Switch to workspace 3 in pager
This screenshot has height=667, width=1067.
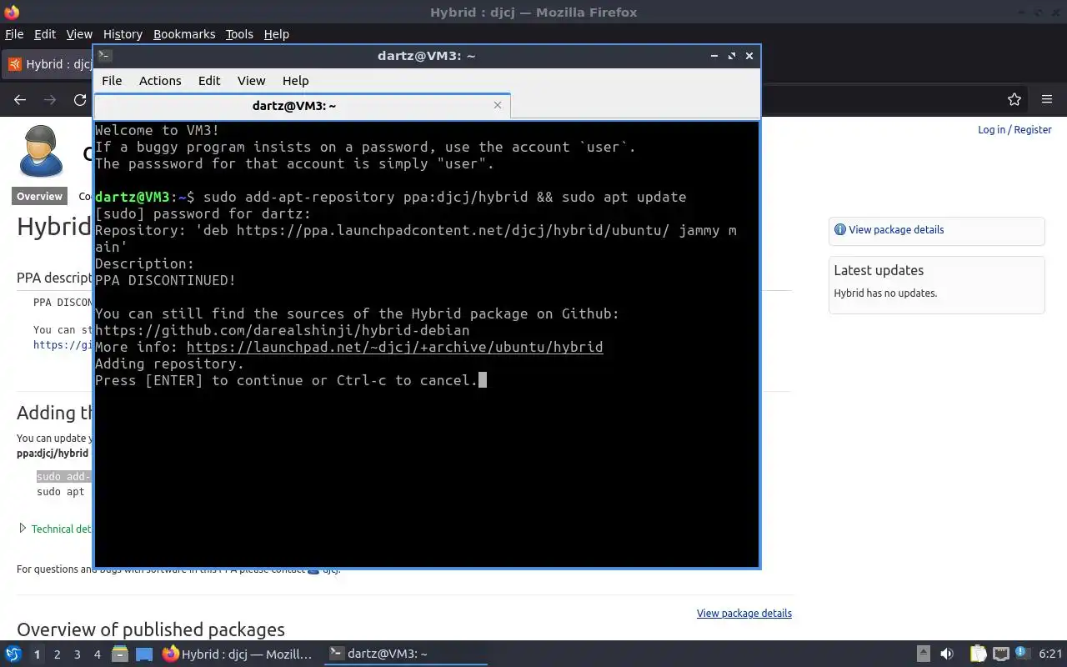77,654
